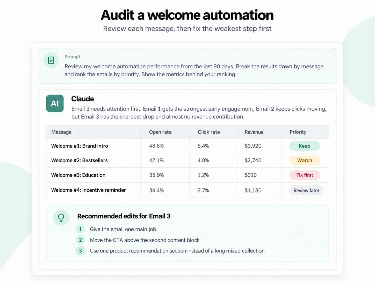Click Claude's 'Email 3 needs attention first' summary
This screenshot has width=375, height=281.
199,113
